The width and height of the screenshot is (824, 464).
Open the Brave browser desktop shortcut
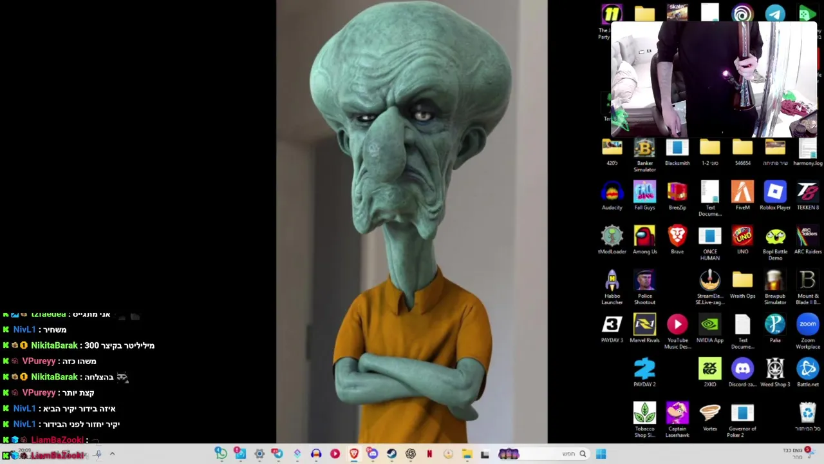[x=677, y=240]
